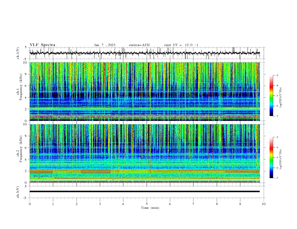Click the 'ch.2 Frequency (kHz)' axis label

click(19, 149)
